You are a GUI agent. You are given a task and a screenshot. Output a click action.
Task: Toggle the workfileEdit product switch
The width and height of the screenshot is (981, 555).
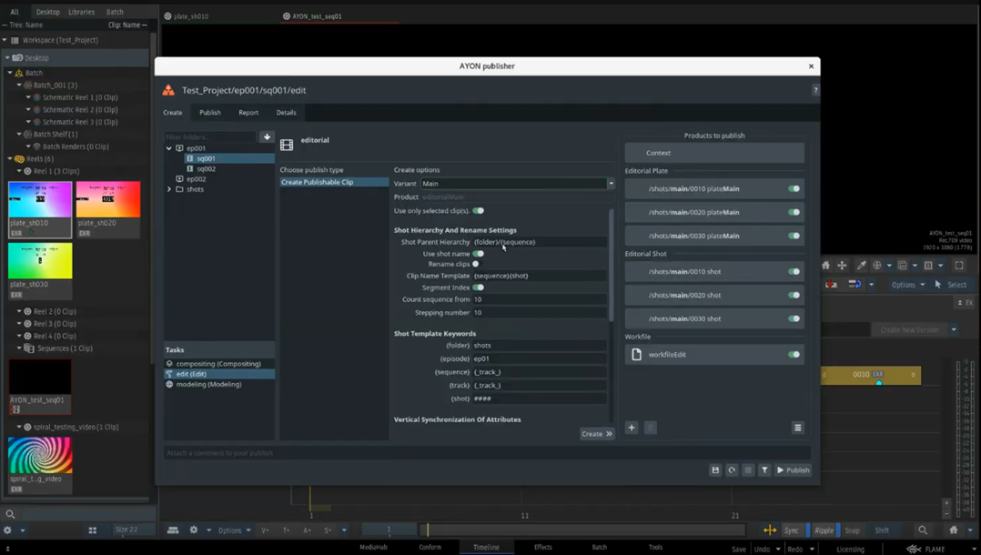point(794,354)
